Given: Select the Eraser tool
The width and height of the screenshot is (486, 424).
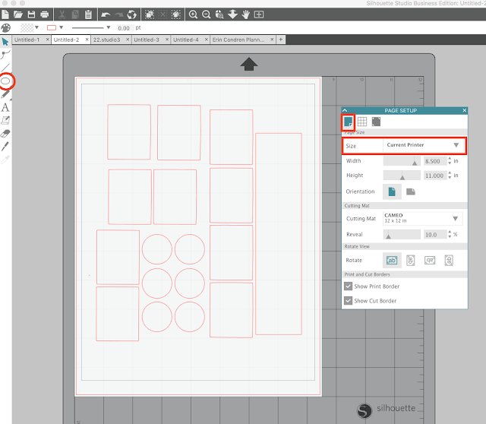Looking at the screenshot, I should click(x=5, y=134).
